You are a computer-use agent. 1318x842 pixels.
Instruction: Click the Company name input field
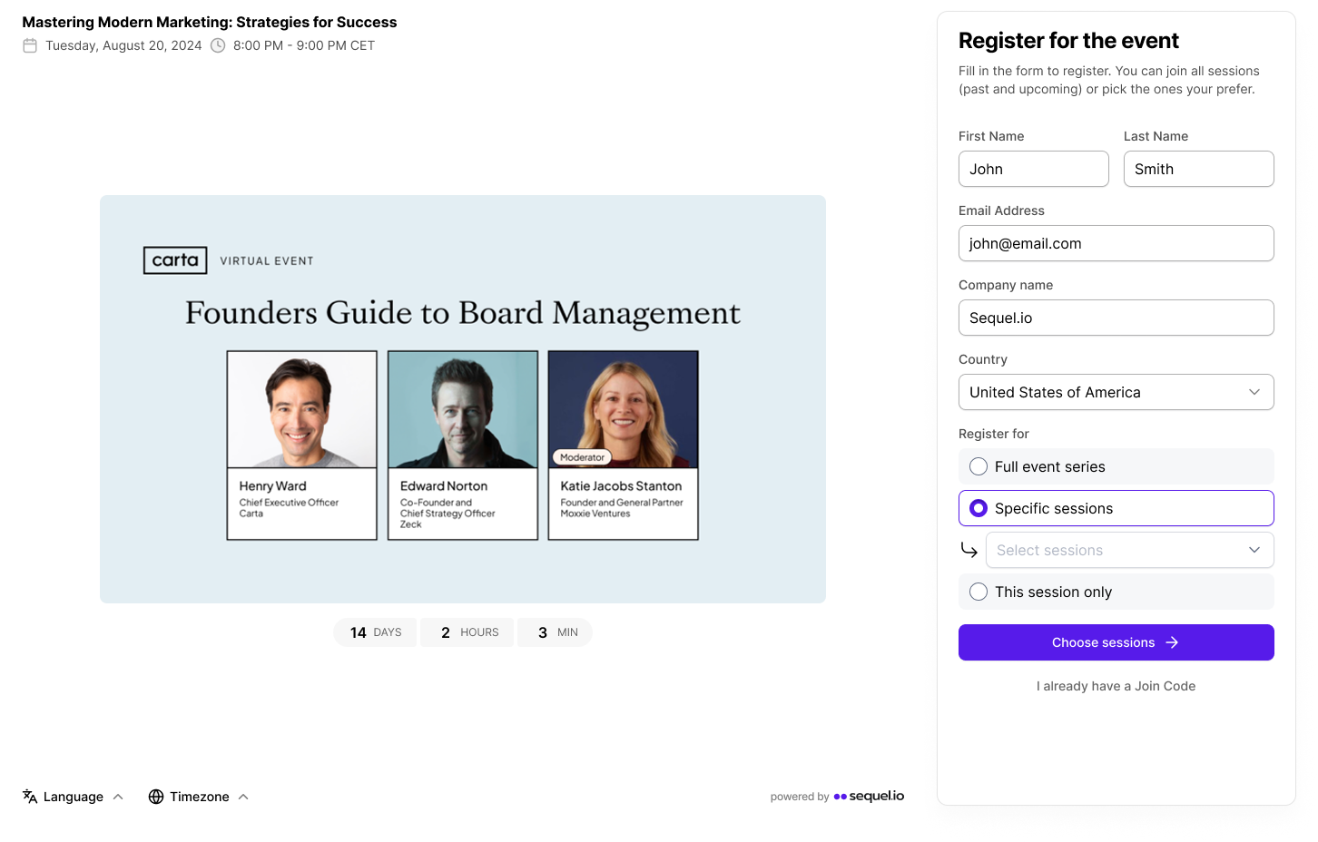click(1116, 318)
